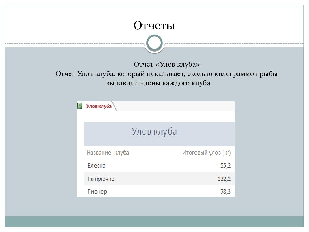Screen dimensions: 309x232
Task: Click the Название_клуба column header
Action: 108,153
